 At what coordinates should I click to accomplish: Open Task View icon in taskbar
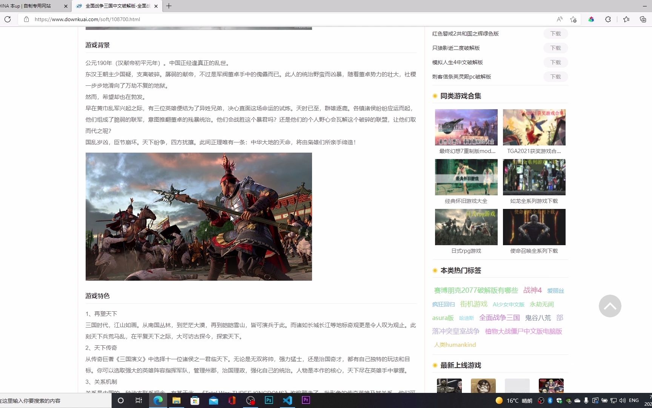click(x=139, y=400)
